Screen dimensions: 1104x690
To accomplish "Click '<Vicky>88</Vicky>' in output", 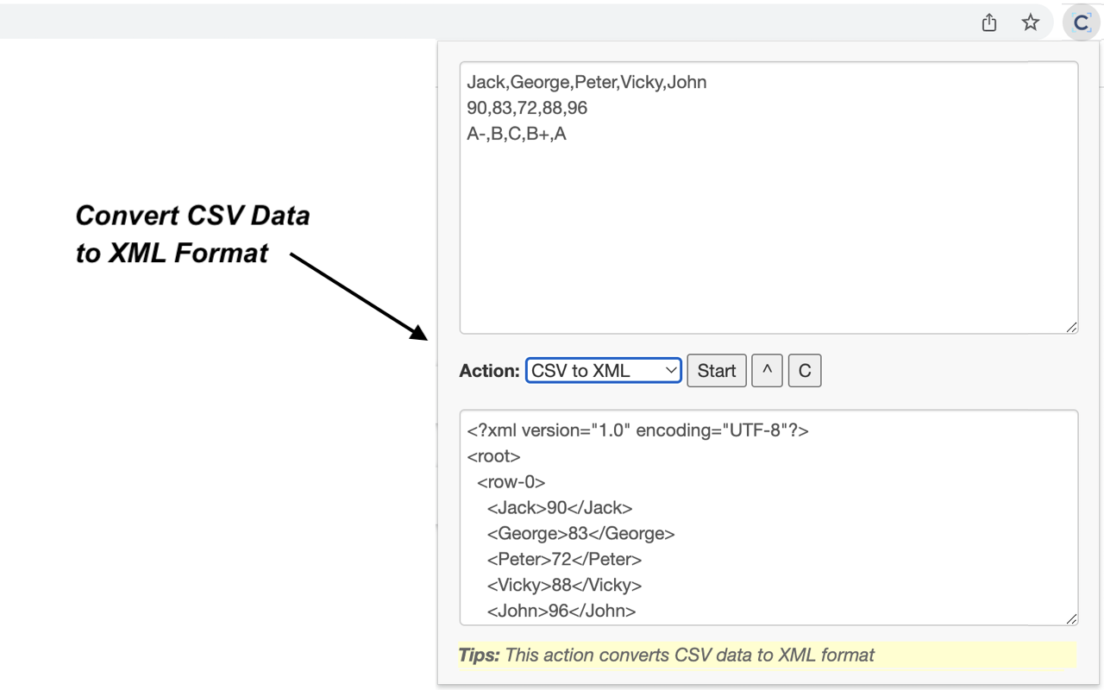I will coord(564,586).
